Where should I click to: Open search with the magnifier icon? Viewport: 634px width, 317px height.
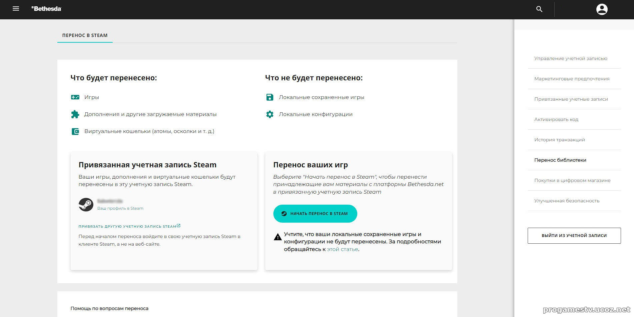coord(539,9)
